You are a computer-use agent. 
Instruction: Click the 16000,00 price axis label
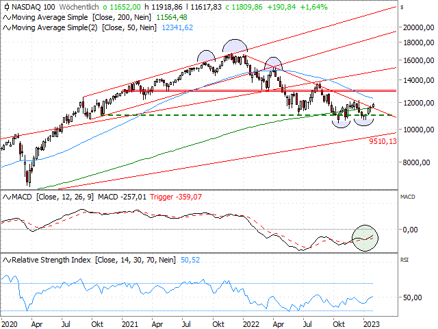(x=418, y=60)
